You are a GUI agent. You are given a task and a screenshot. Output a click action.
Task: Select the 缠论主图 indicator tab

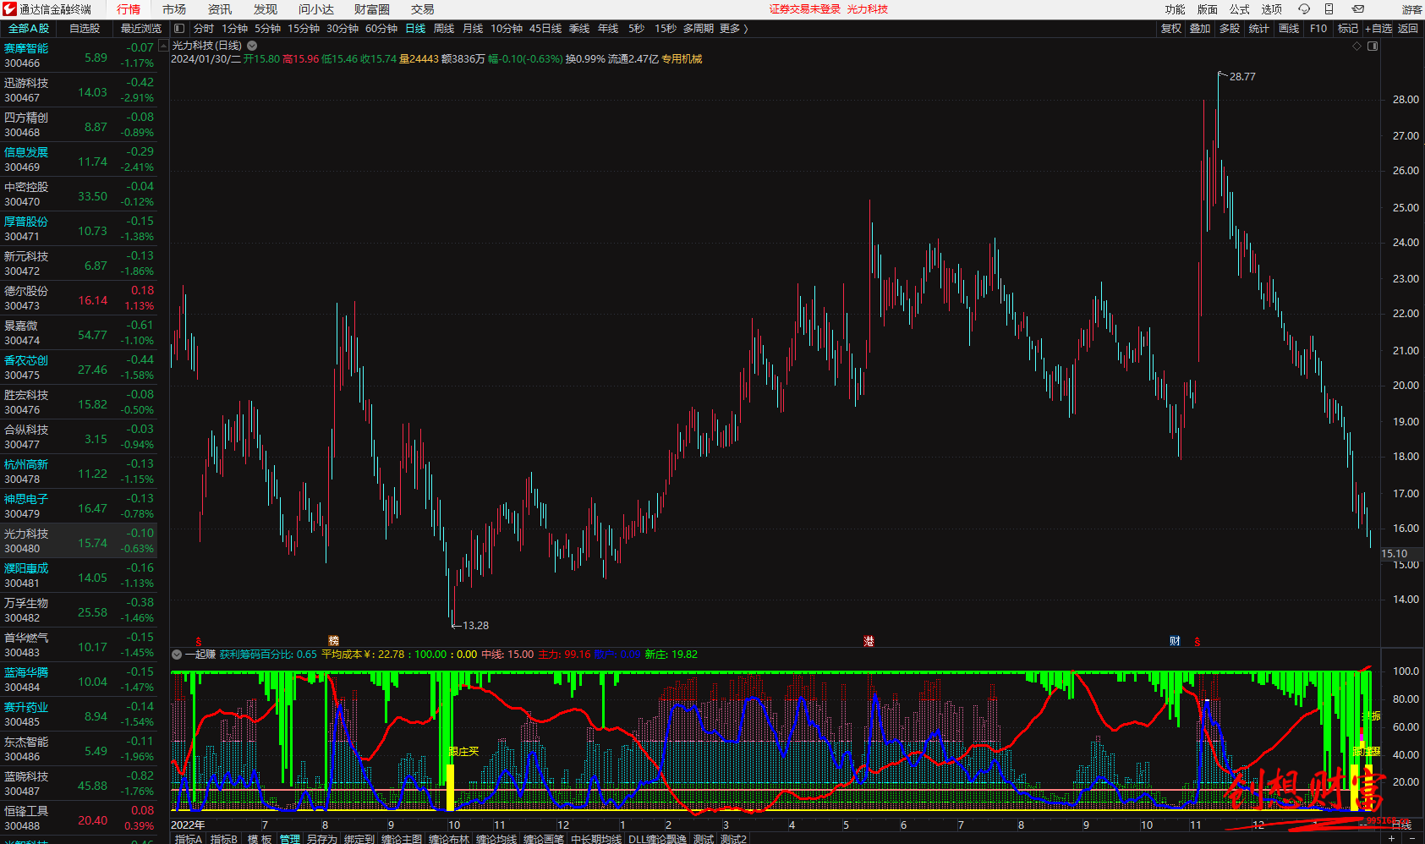click(402, 839)
